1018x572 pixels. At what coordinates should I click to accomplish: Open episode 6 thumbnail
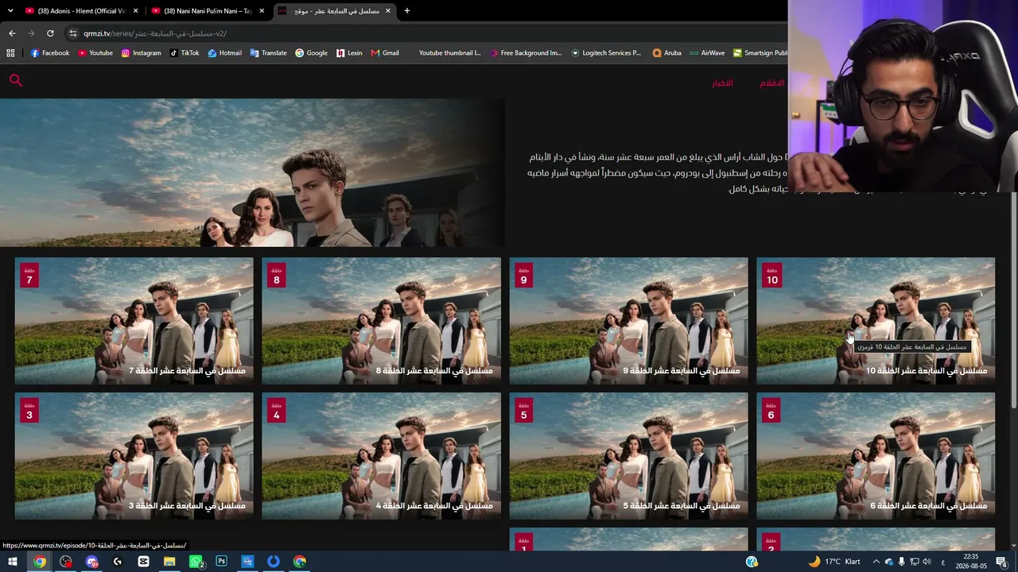(876, 456)
